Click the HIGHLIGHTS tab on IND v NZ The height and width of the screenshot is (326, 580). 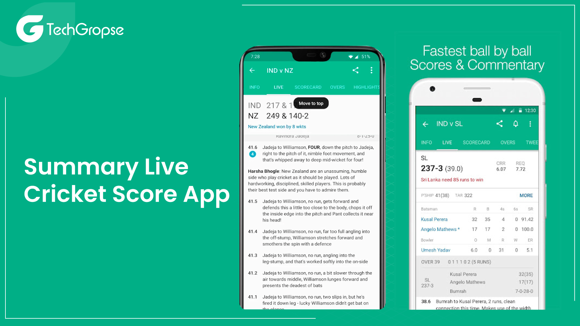[x=366, y=88]
